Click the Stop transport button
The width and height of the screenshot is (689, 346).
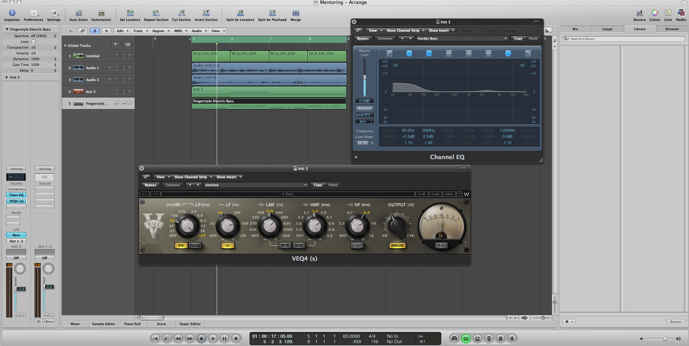coord(201,338)
